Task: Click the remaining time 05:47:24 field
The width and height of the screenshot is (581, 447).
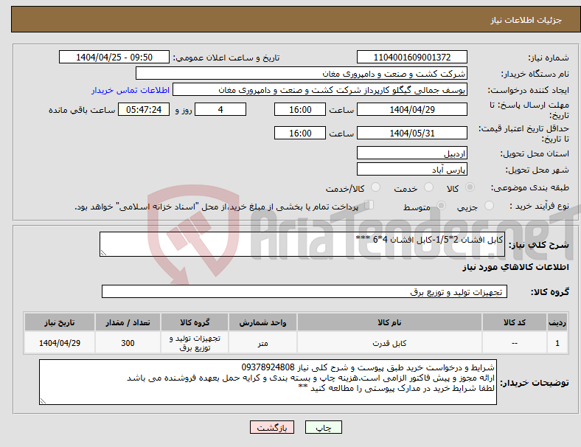Action: (x=144, y=110)
